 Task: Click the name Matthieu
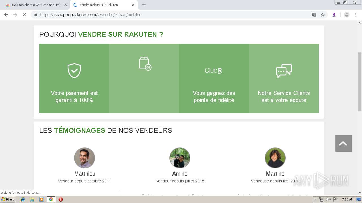click(x=85, y=174)
